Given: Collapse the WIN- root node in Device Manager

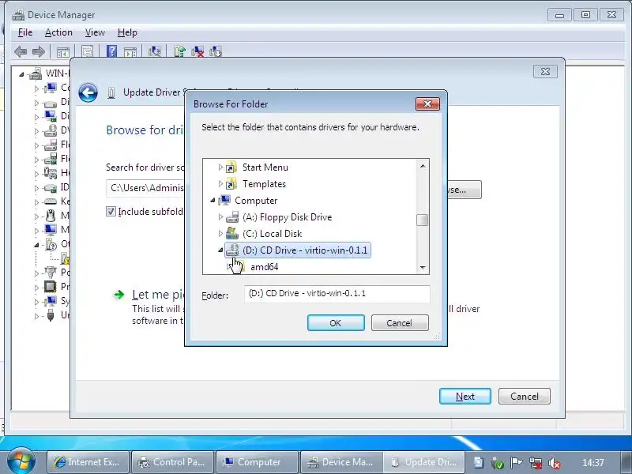Looking at the screenshot, I should click(22, 74).
